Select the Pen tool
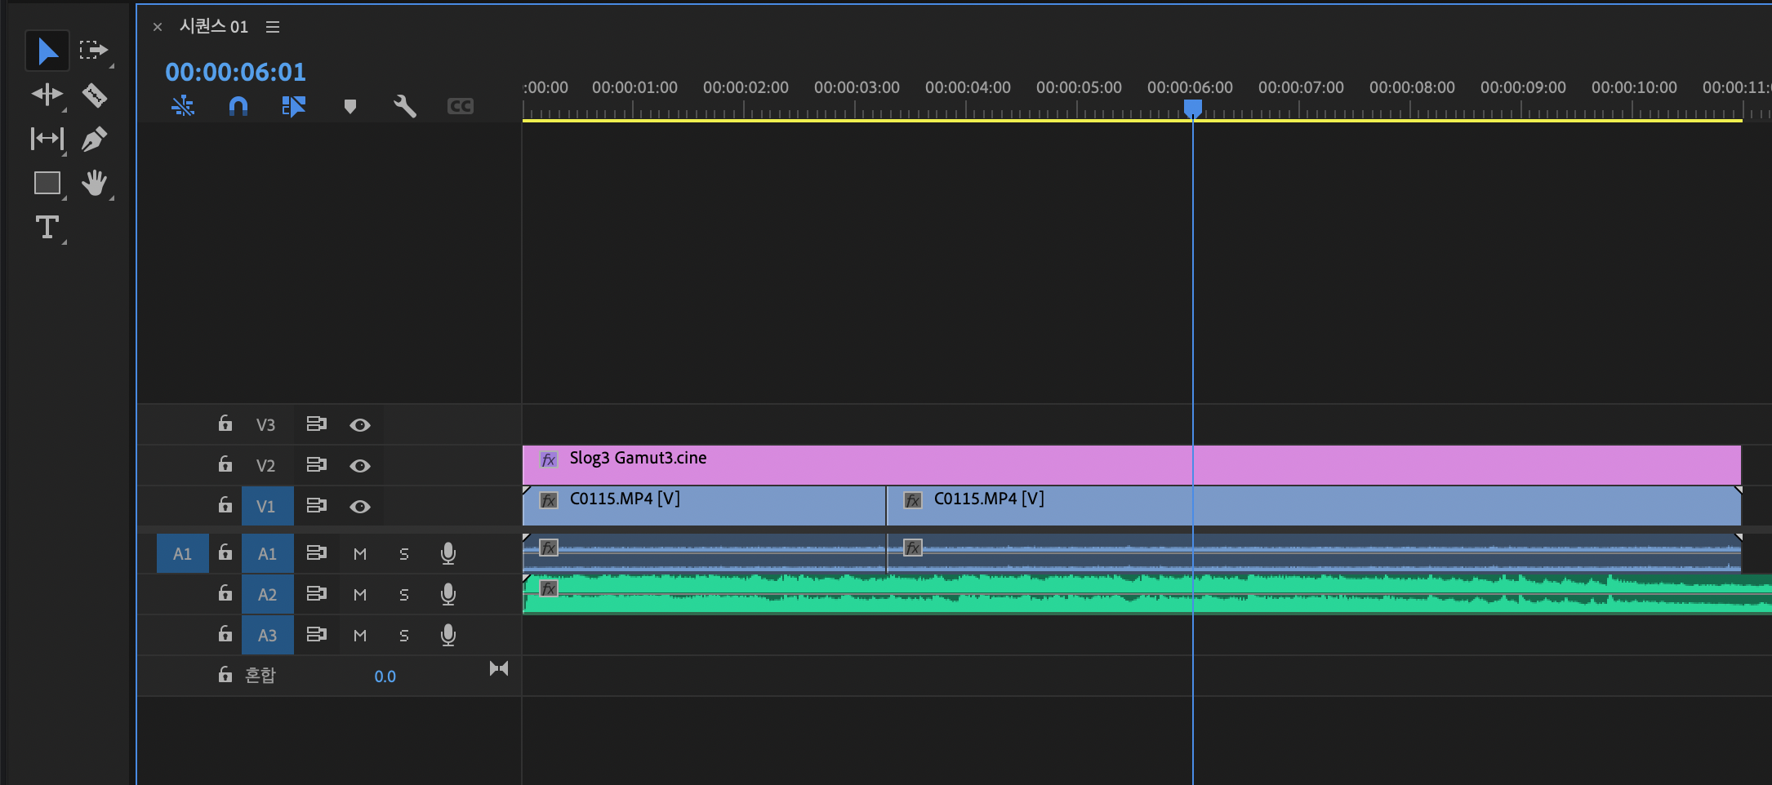Viewport: 1772px width, 785px height. point(94,140)
